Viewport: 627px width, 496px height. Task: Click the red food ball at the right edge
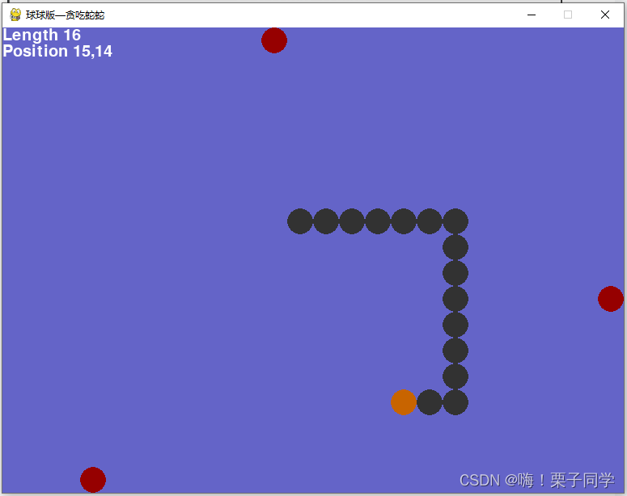(x=611, y=299)
